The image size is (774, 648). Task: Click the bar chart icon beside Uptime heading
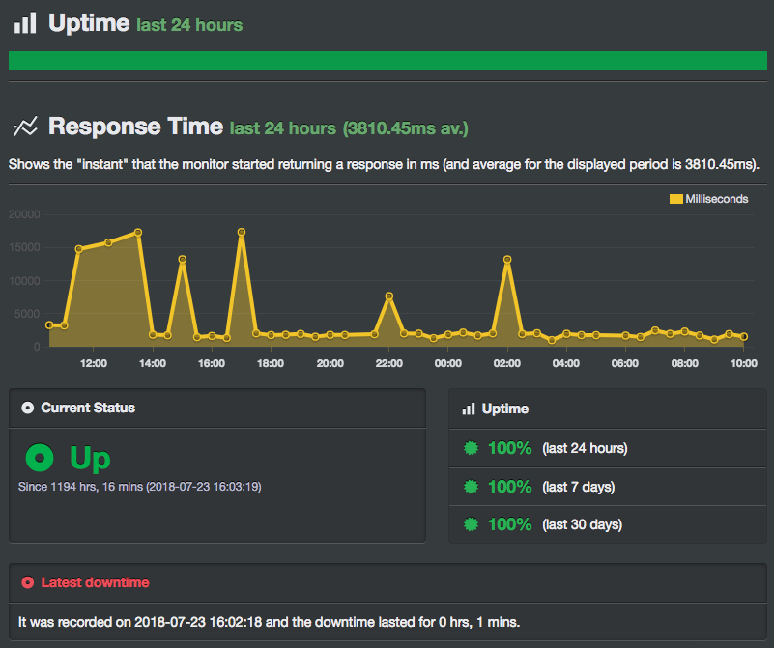(25, 23)
